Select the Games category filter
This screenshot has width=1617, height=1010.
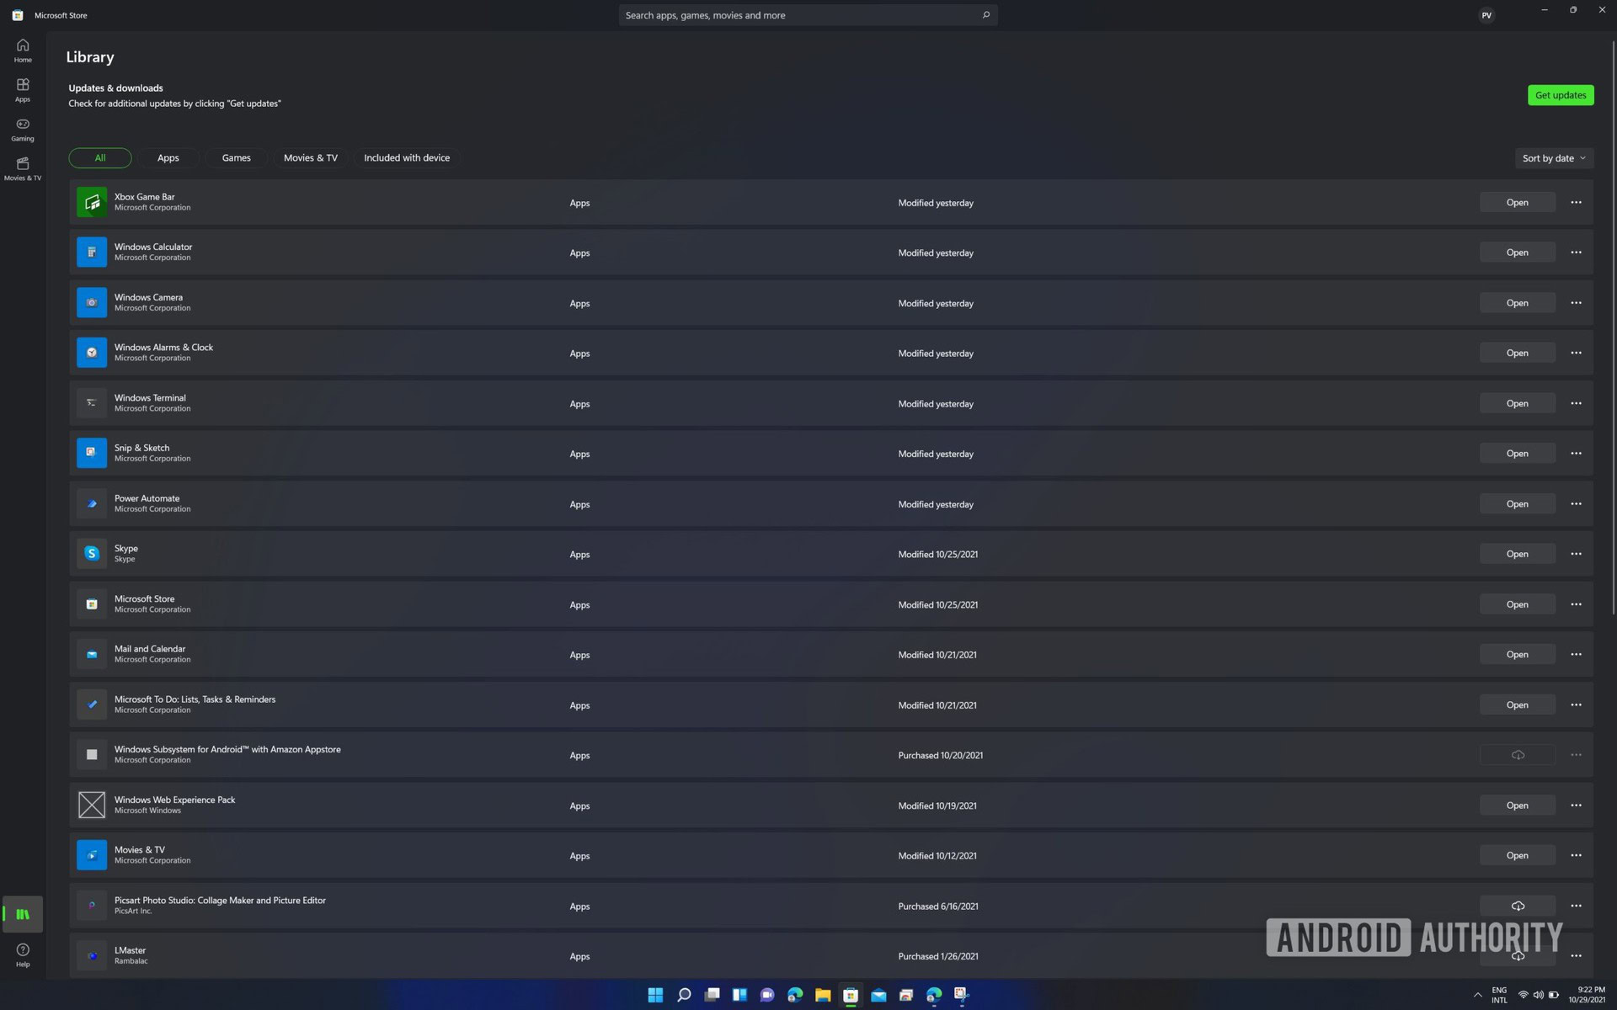coord(235,158)
